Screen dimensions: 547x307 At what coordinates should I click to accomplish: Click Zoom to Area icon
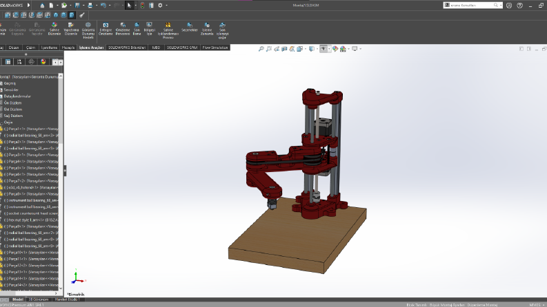click(269, 49)
